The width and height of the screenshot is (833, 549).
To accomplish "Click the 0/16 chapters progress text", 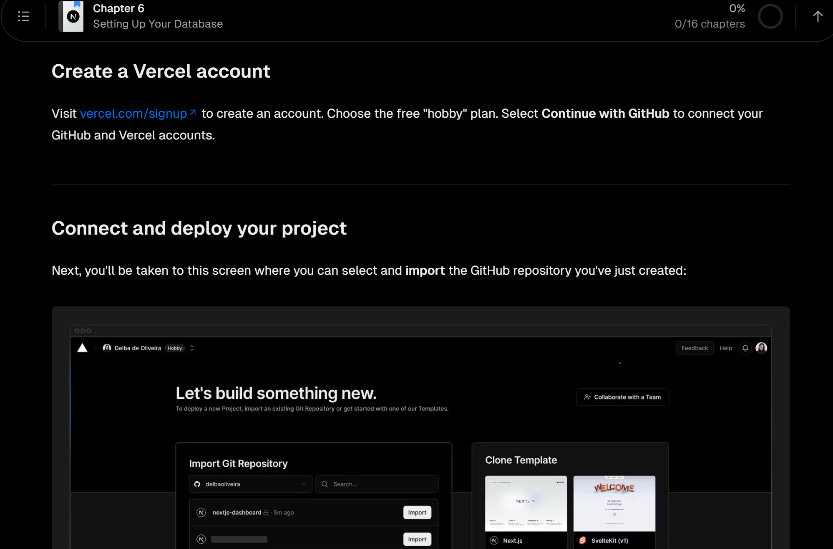I will point(710,24).
